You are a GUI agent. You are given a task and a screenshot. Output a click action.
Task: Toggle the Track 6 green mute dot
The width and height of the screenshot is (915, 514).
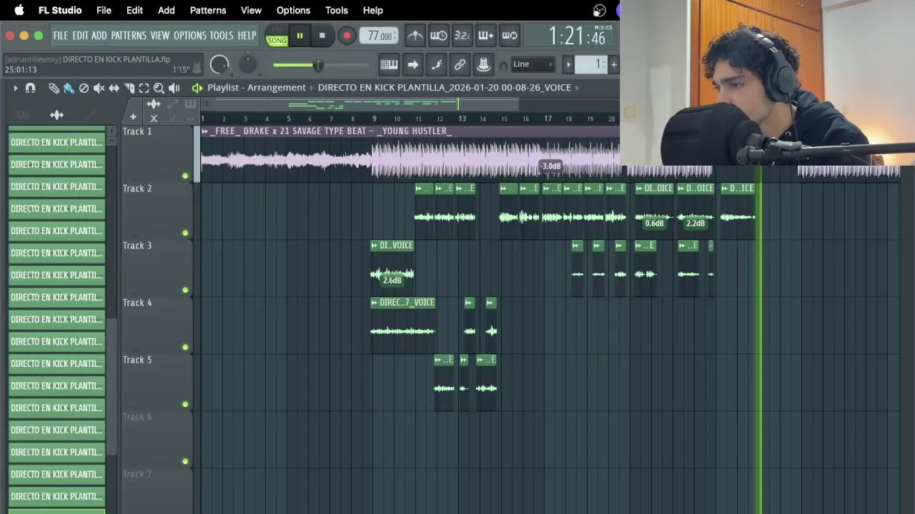point(185,461)
